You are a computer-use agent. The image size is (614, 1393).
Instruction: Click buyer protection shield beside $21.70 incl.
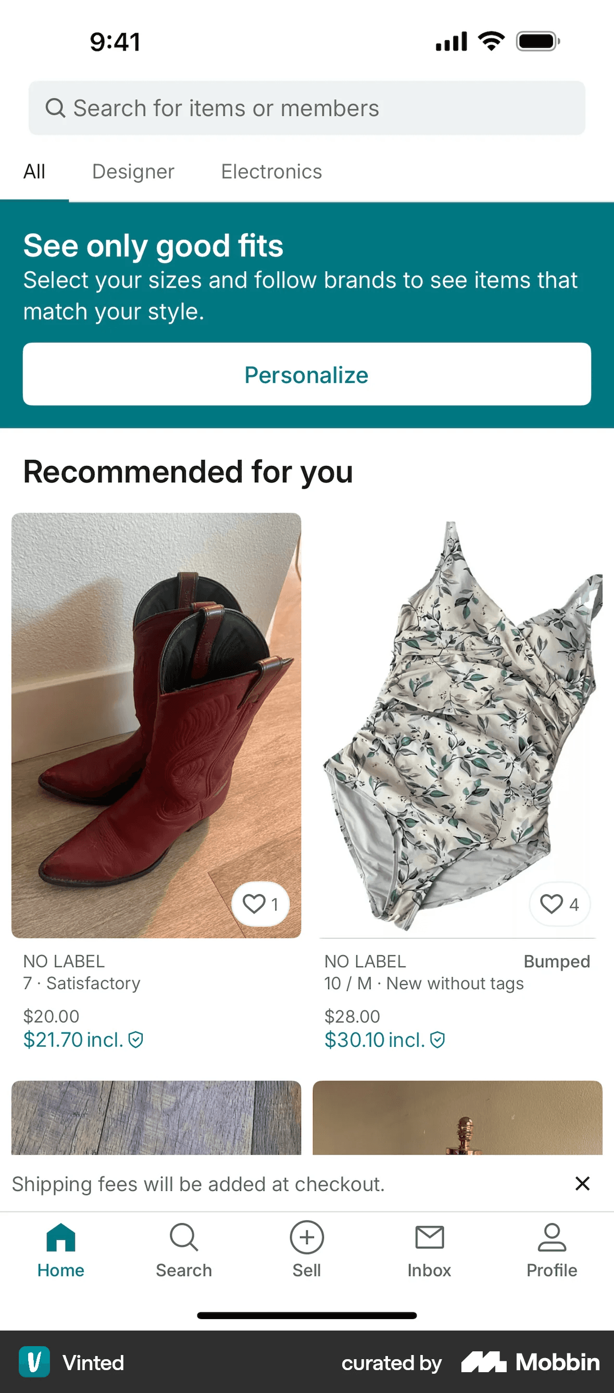135,1040
